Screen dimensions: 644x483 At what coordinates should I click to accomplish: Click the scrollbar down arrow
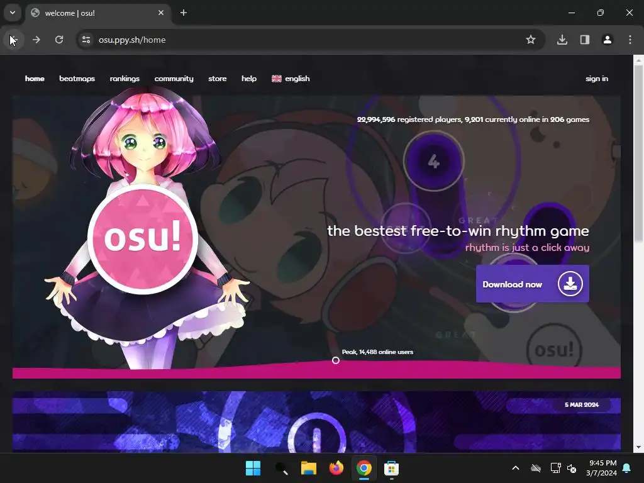[x=638, y=447]
